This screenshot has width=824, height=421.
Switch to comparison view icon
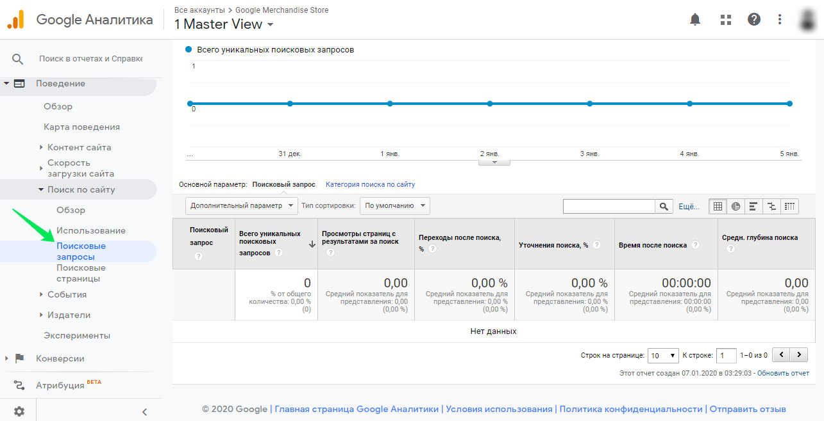pos(771,206)
